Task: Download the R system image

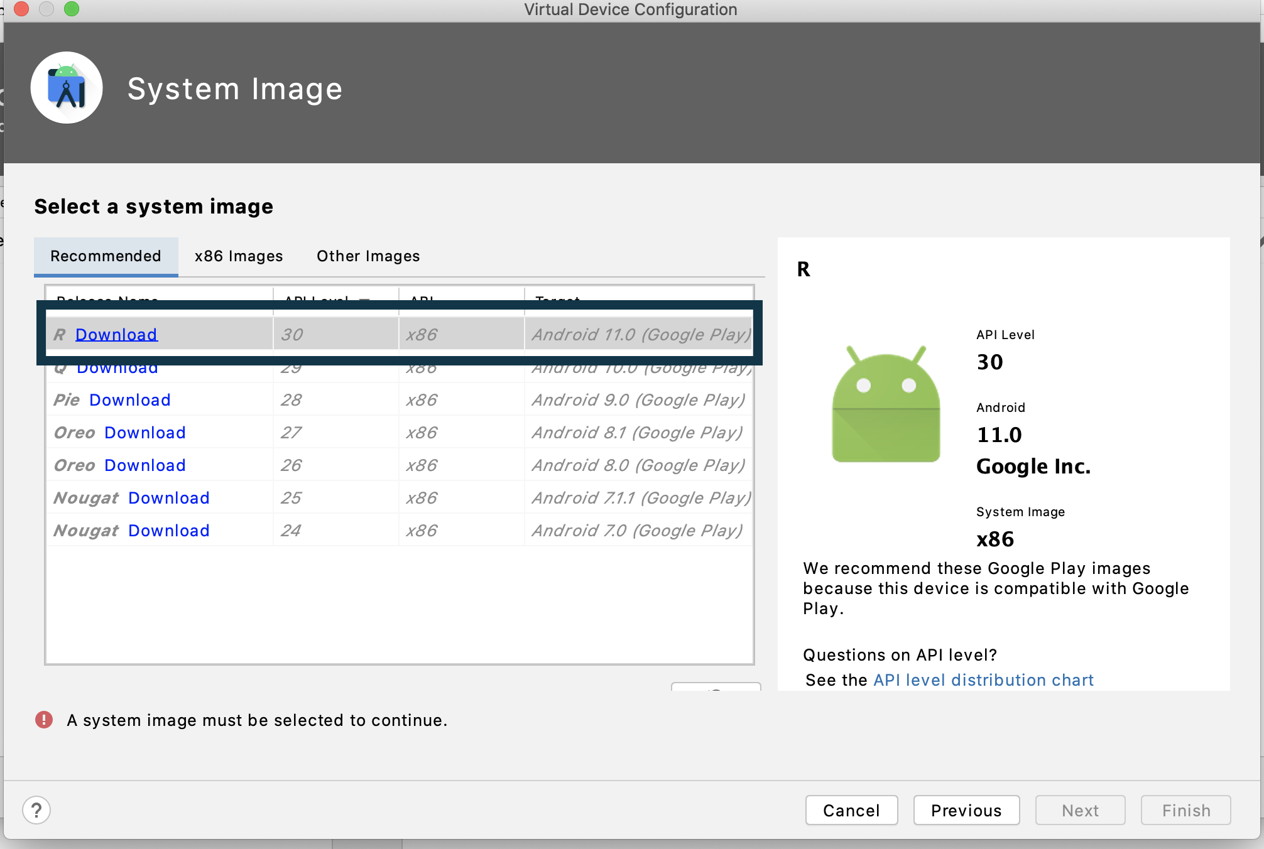Action: coord(116,335)
